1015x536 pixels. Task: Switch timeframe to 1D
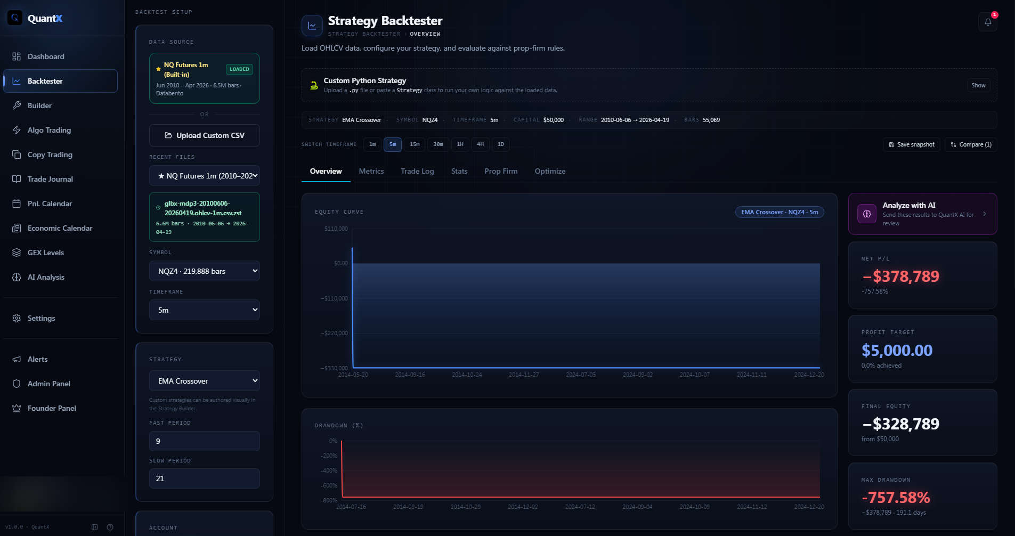(x=501, y=144)
